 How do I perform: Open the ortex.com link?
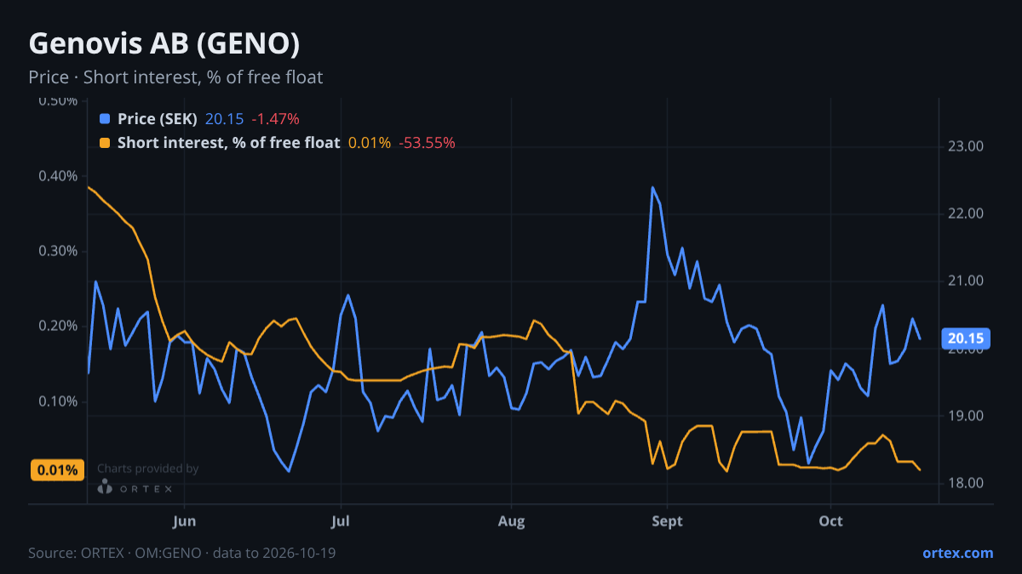957,553
